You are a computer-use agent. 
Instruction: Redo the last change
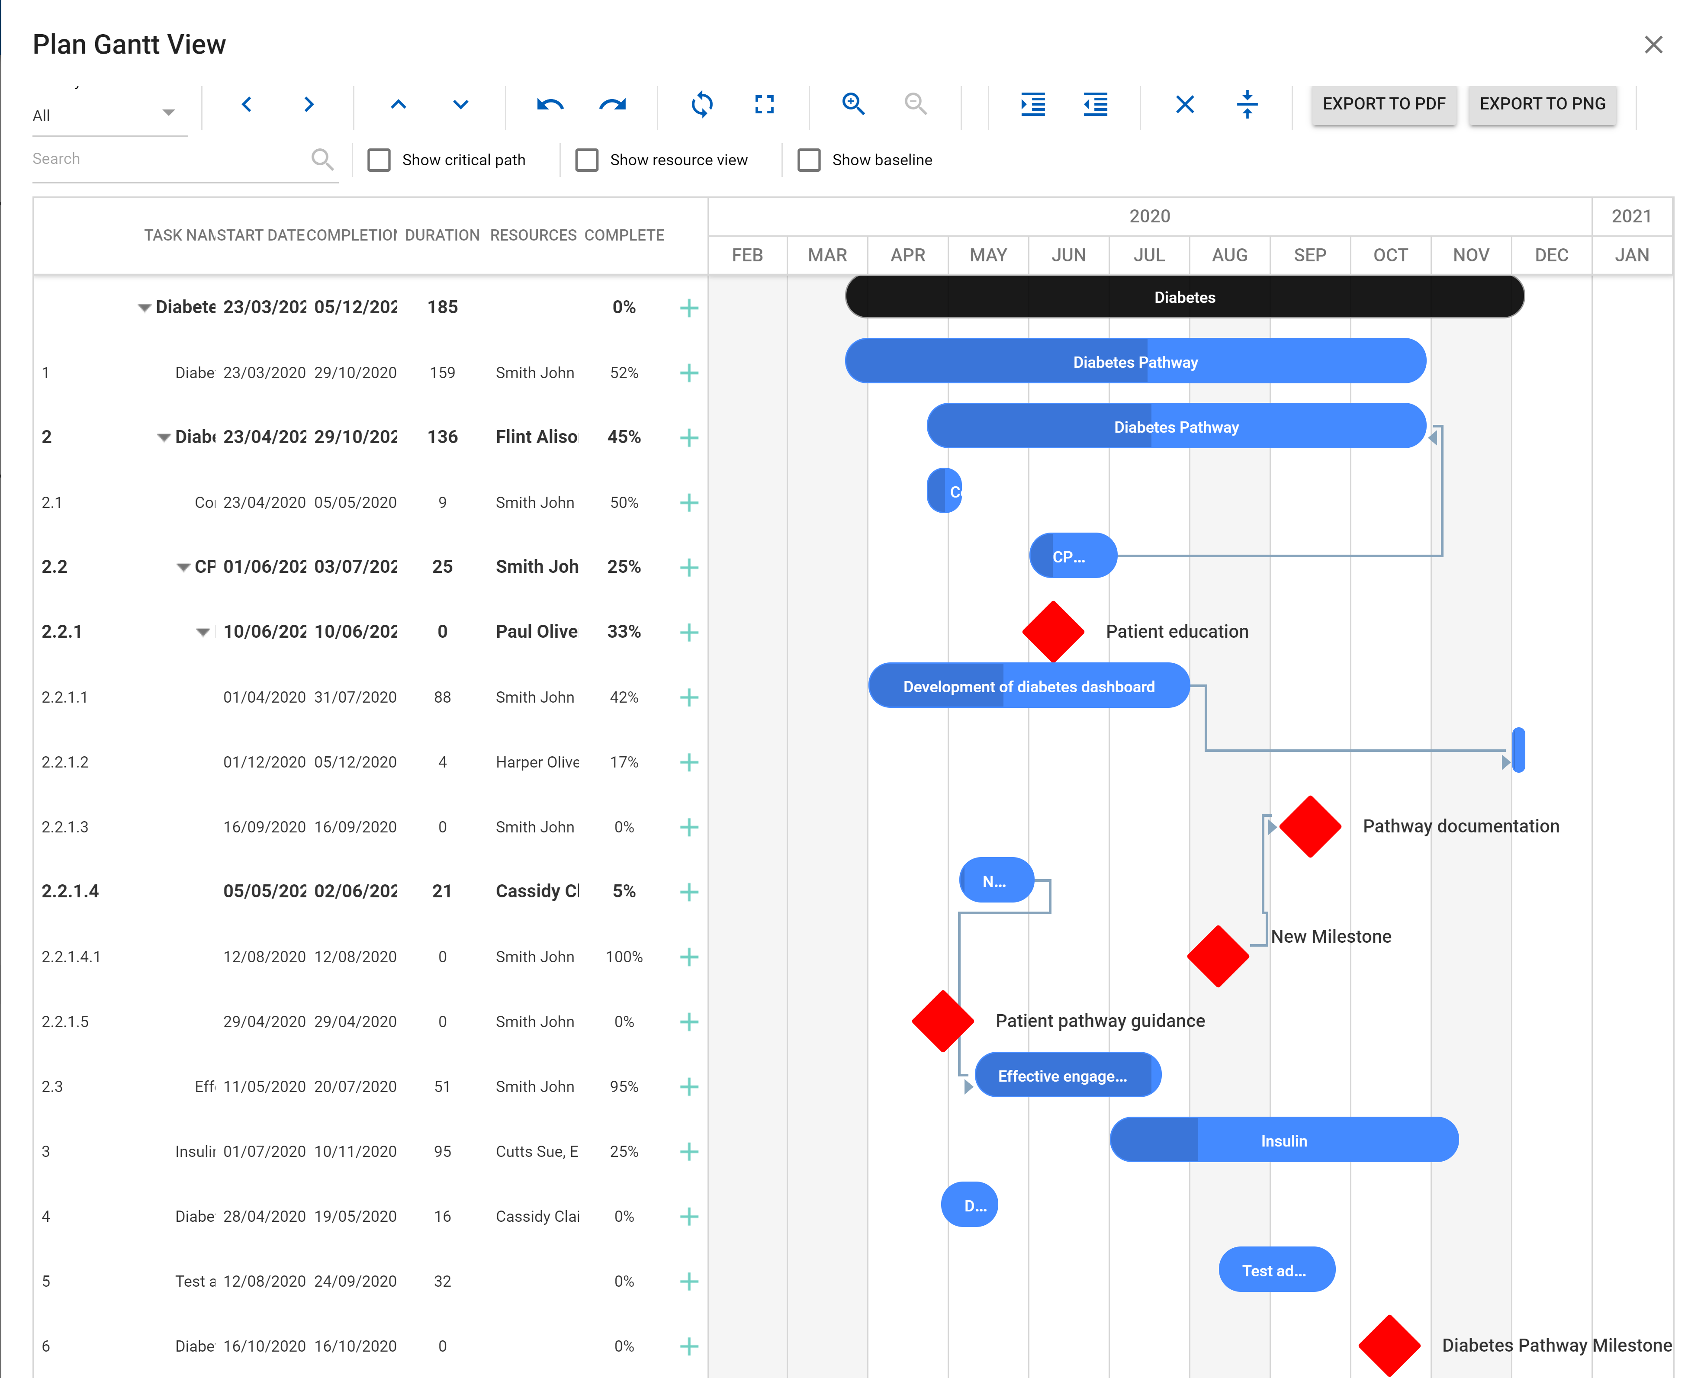pos(612,105)
